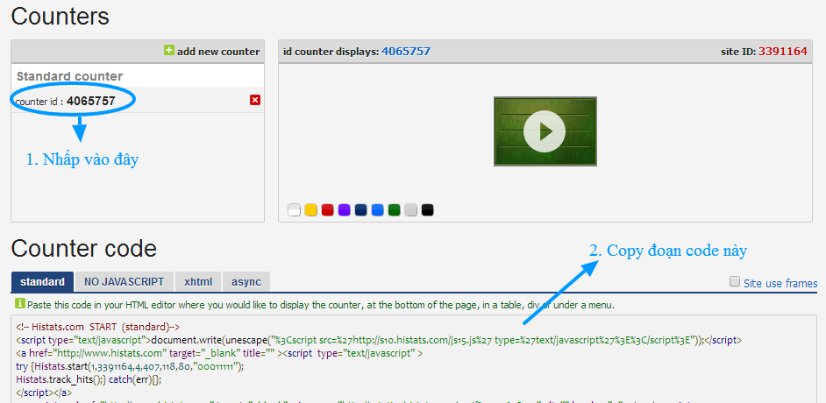Choose the yellow color swatch
This screenshot has width=826, height=403.
310,210
